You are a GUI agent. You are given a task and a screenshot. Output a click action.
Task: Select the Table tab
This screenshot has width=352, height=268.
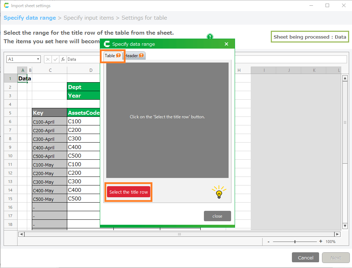click(110, 56)
